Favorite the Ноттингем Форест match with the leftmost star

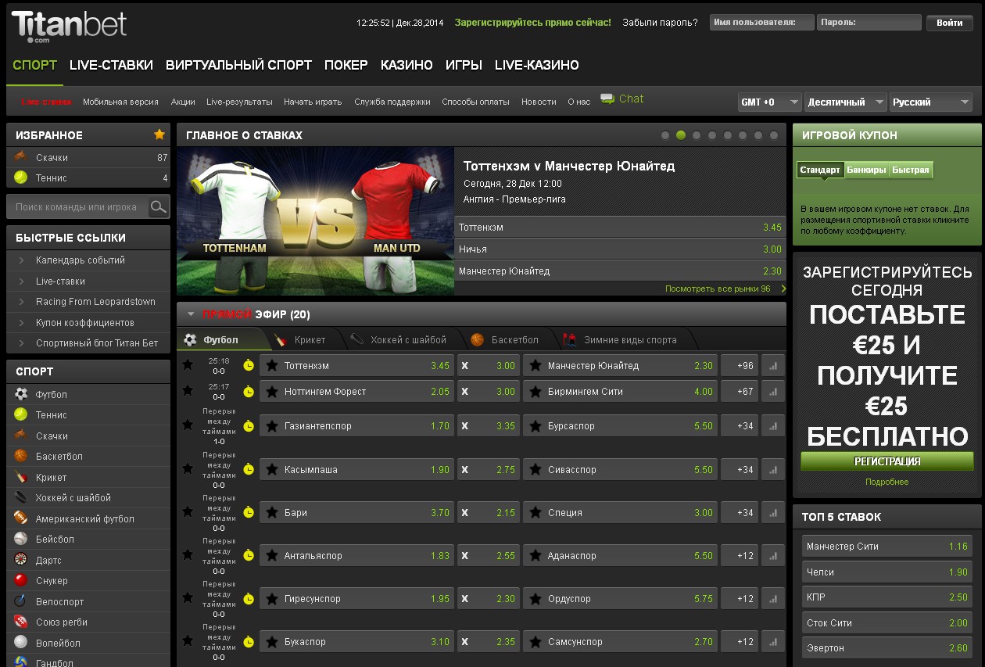click(x=188, y=390)
